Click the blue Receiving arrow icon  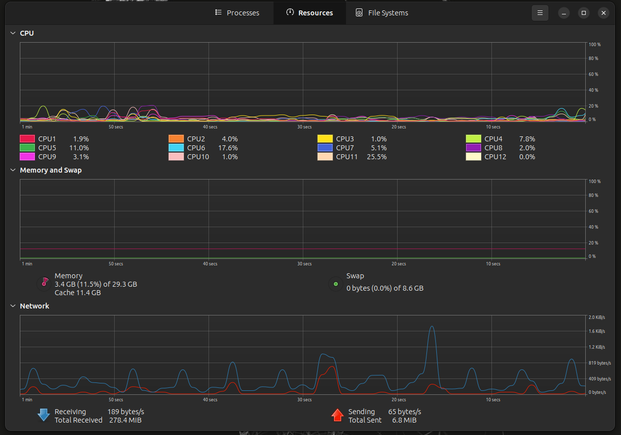pos(44,415)
